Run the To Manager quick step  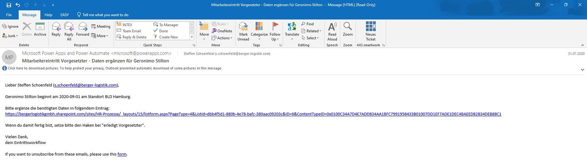(166, 25)
